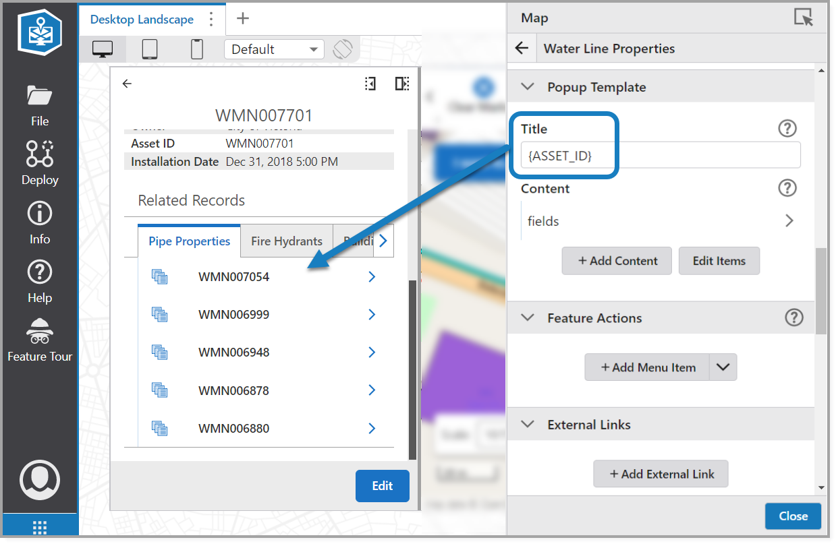The height and width of the screenshot is (546, 838).
Task: Click the expand panel layout icon
Action: click(402, 84)
